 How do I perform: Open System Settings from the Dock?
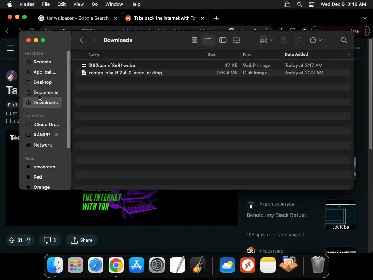[x=157, y=265]
